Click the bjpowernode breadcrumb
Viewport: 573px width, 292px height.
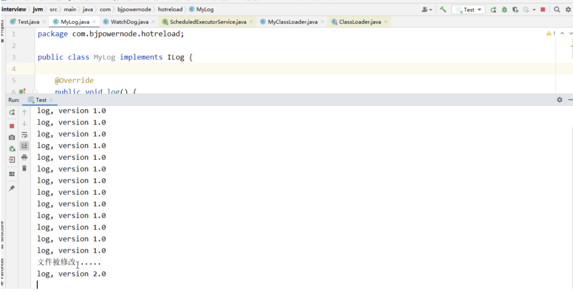pos(134,9)
